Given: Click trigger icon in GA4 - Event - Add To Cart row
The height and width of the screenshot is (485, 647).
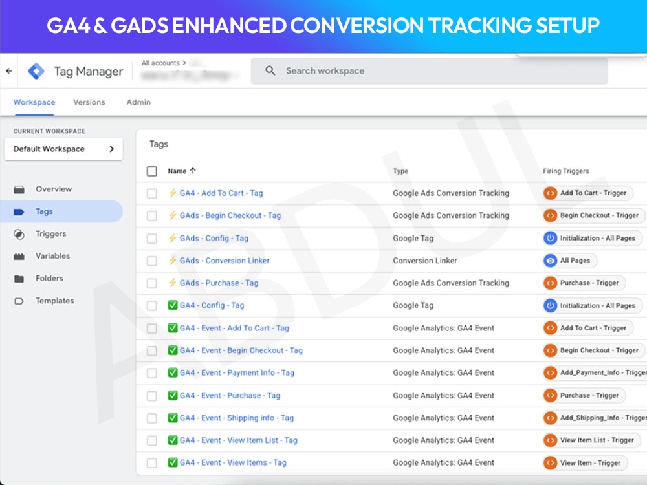Looking at the screenshot, I should click(551, 328).
